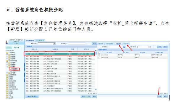Tick the select-all checkbox in department table
The height and width of the screenshot is (107, 176).
[99, 52]
